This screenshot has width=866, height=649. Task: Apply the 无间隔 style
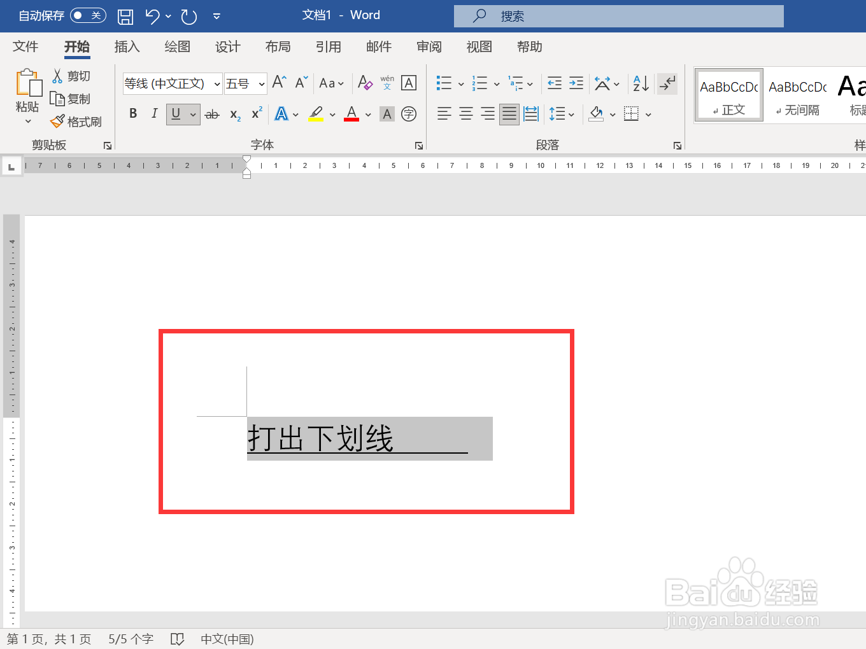(797, 95)
